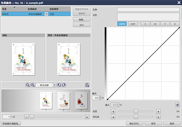Decrease 对比度 with the left arrow
Screen dimensions: 182x127
[x=113, y=117]
